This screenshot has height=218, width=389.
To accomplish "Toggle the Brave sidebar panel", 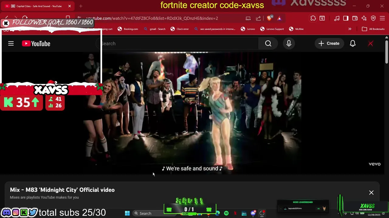I will (346, 18).
